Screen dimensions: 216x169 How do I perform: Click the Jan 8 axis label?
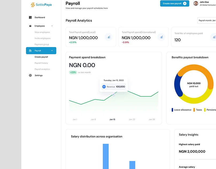(93, 119)
